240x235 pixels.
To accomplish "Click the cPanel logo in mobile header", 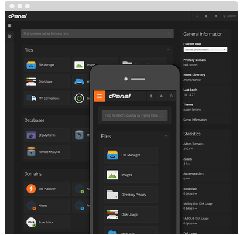I will [119, 96].
